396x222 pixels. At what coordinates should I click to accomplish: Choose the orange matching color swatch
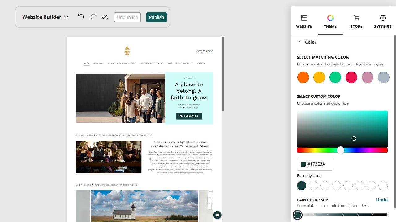point(303,77)
